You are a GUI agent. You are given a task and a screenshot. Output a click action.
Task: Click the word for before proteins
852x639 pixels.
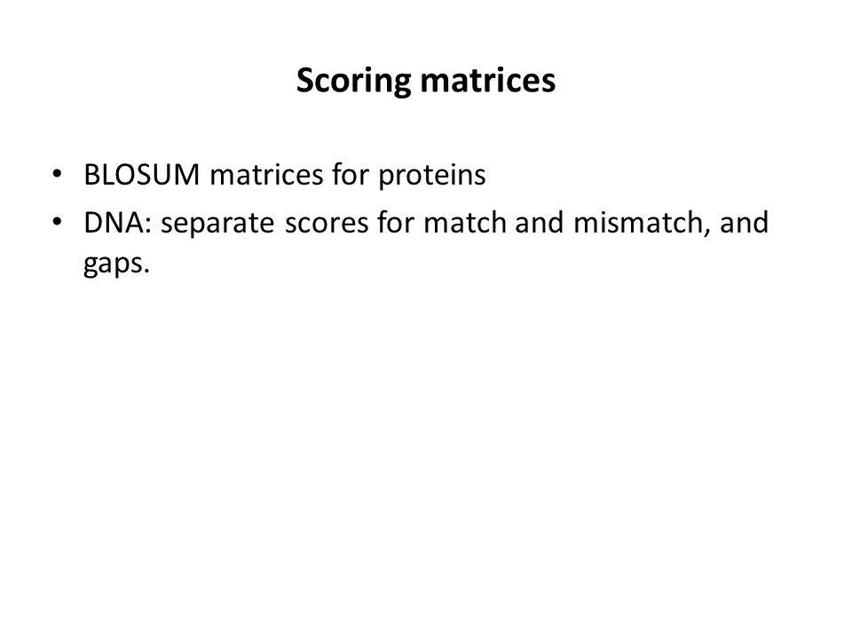pyautogui.click(x=351, y=174)
